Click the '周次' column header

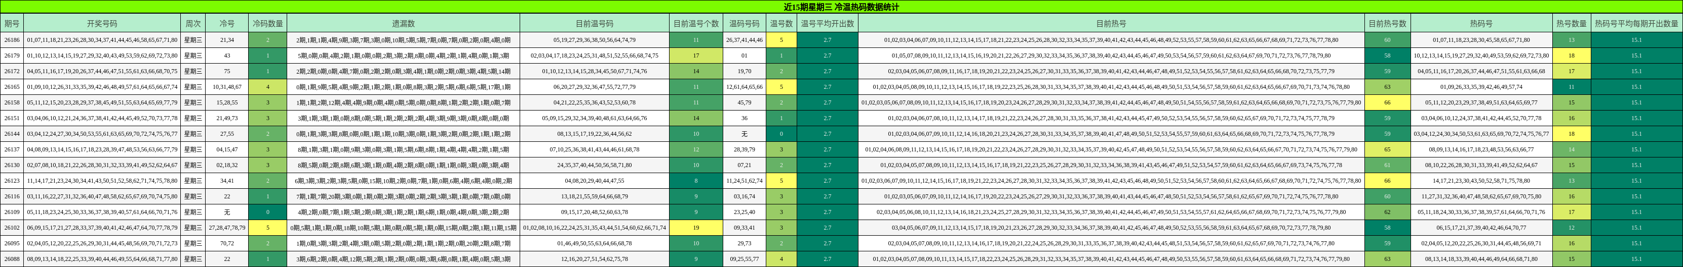(x=193, y=23)
